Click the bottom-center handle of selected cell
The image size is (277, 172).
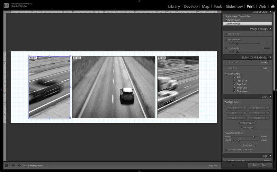50,118
